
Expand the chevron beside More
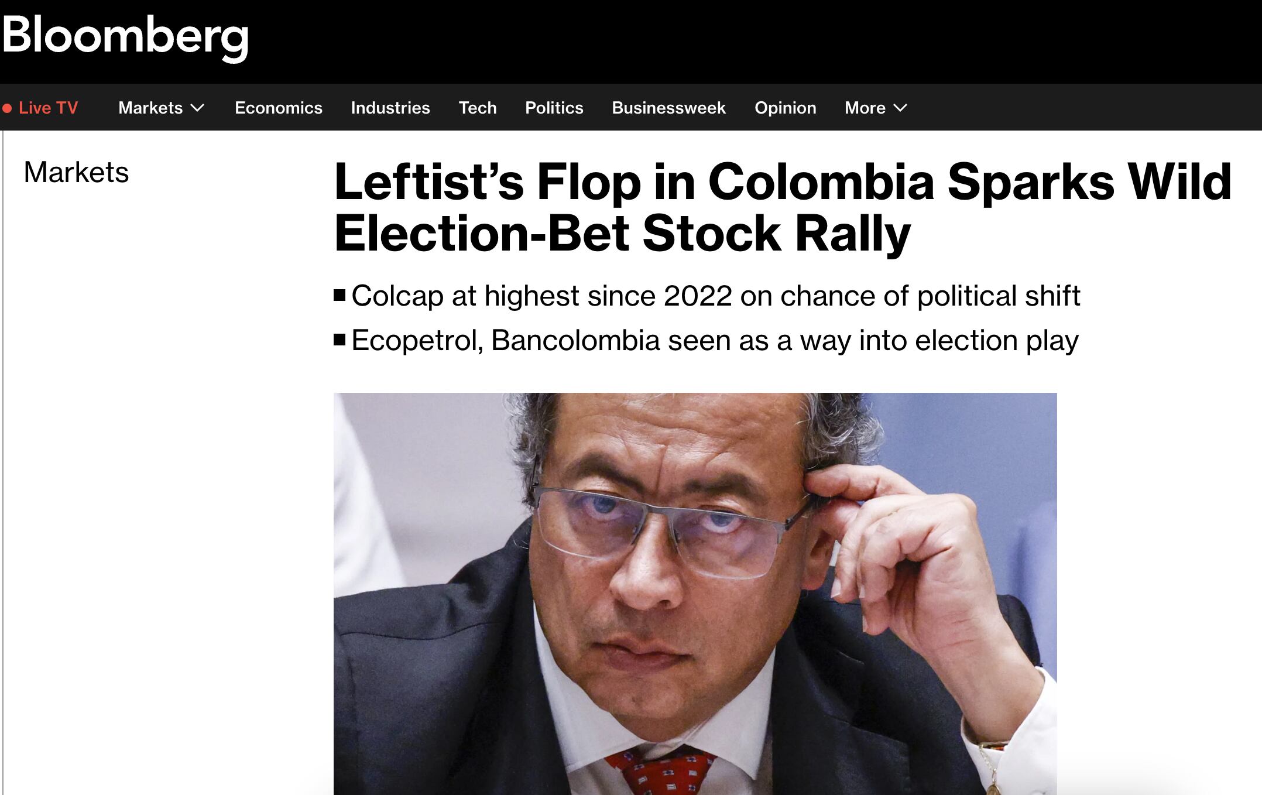pyautogui.click(x=901, y=108)
